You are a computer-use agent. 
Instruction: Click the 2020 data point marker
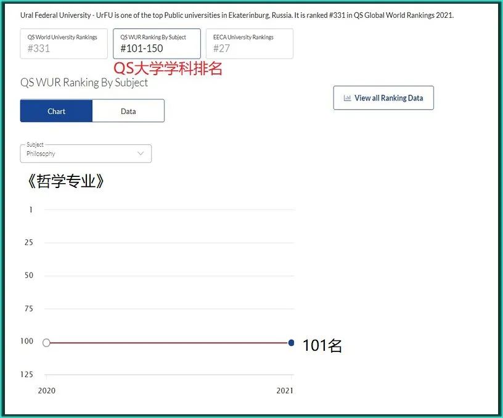tap(47, 342)
